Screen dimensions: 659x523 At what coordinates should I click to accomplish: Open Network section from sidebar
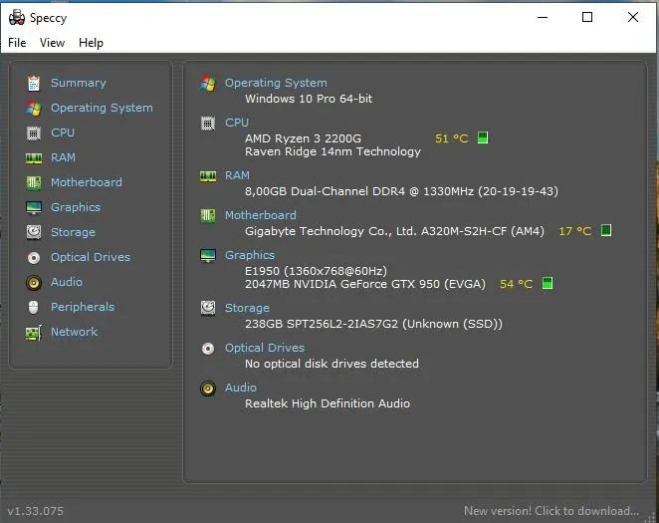click(x=74, y=332)
